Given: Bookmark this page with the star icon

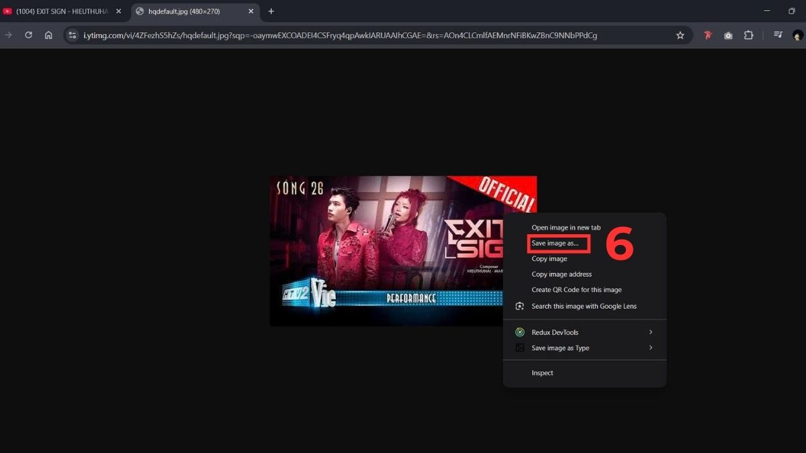Looking at the screenshot, I should (x=680, y=35).
